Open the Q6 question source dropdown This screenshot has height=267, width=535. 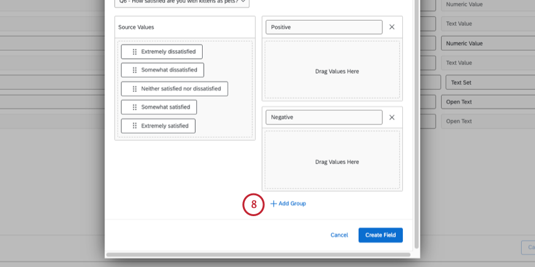(x=182, y=2)
